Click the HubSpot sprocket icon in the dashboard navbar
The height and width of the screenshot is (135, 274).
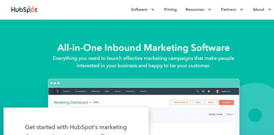(57, 91)
